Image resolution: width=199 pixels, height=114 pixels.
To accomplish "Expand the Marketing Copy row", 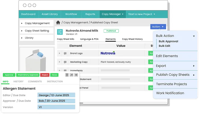I will (x=59, y=62).
